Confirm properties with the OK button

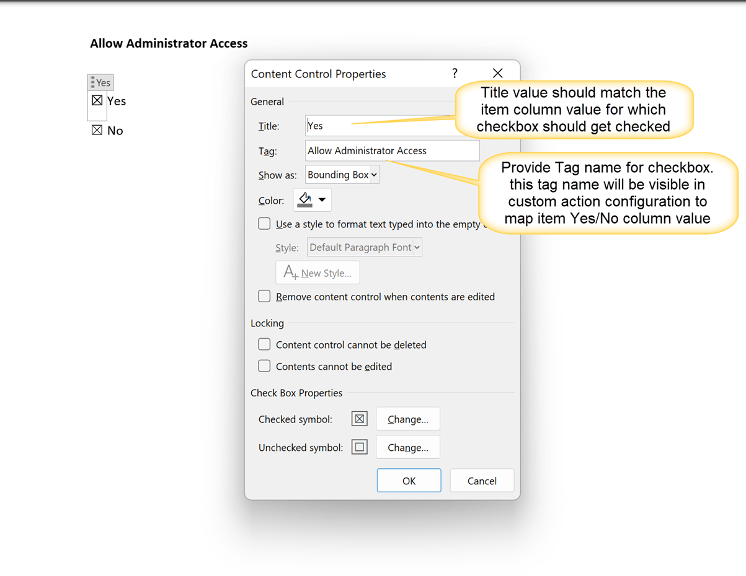(409, 480)
